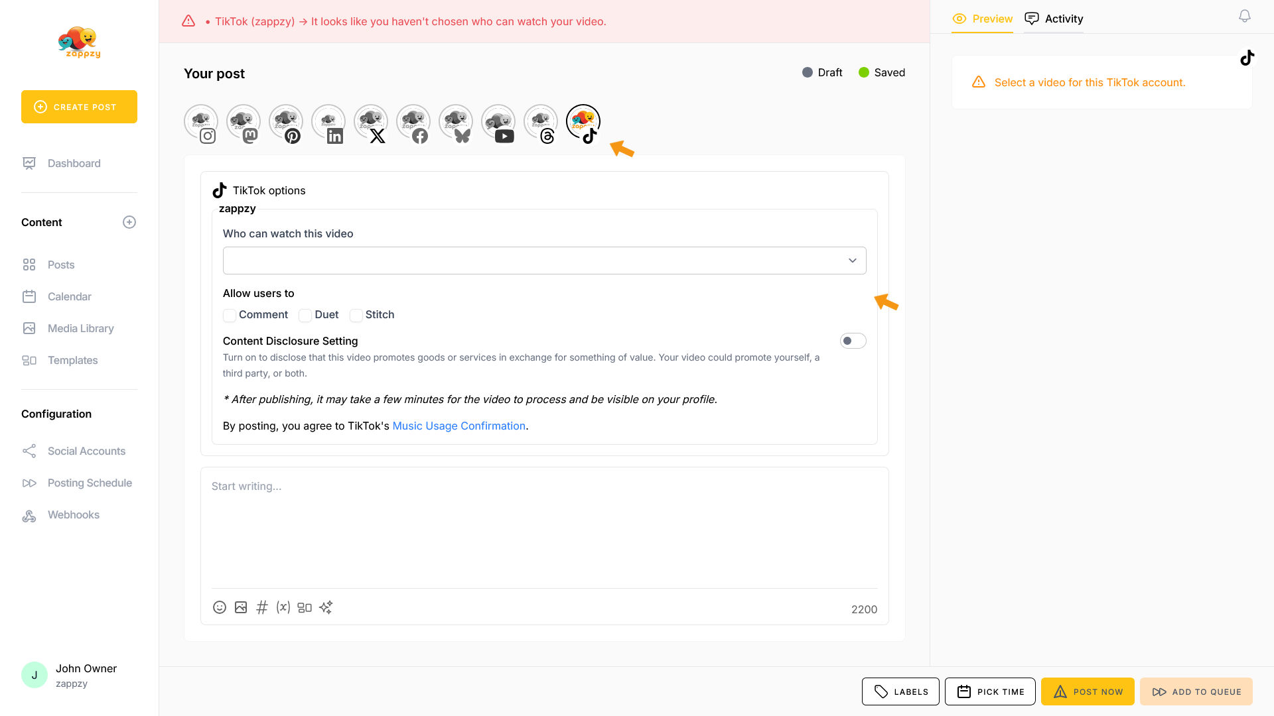1274x716 pixels.
Task: Open Music Usage Confirmation link
Action: [459, 426]
